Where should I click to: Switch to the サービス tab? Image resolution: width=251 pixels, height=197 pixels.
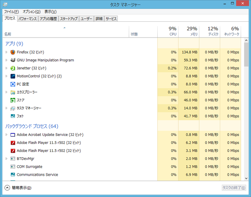pos(111,19)
